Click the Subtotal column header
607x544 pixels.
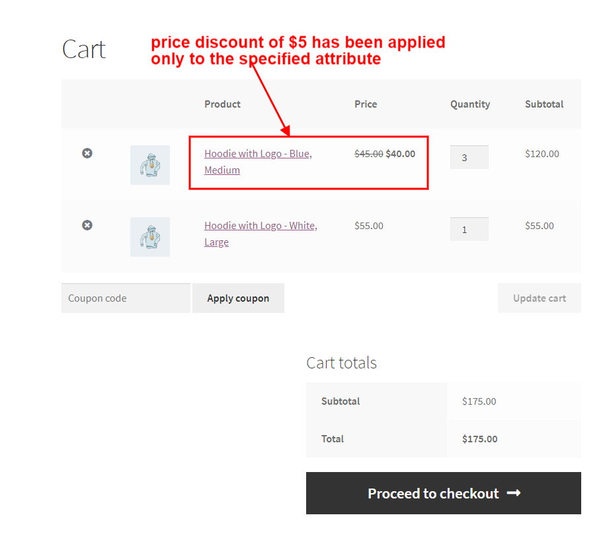click(544, 104)
